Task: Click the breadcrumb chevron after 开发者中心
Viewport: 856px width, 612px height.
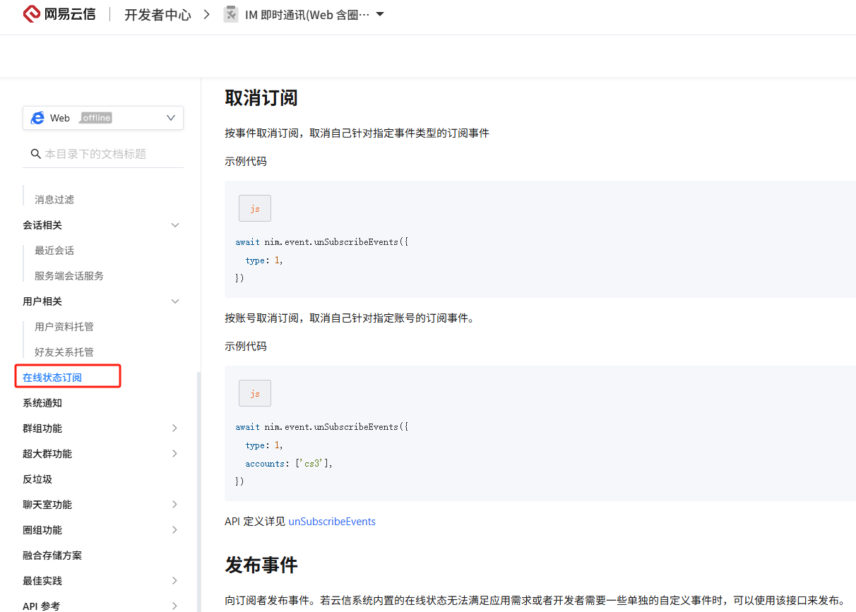Action: pos(207,14)
